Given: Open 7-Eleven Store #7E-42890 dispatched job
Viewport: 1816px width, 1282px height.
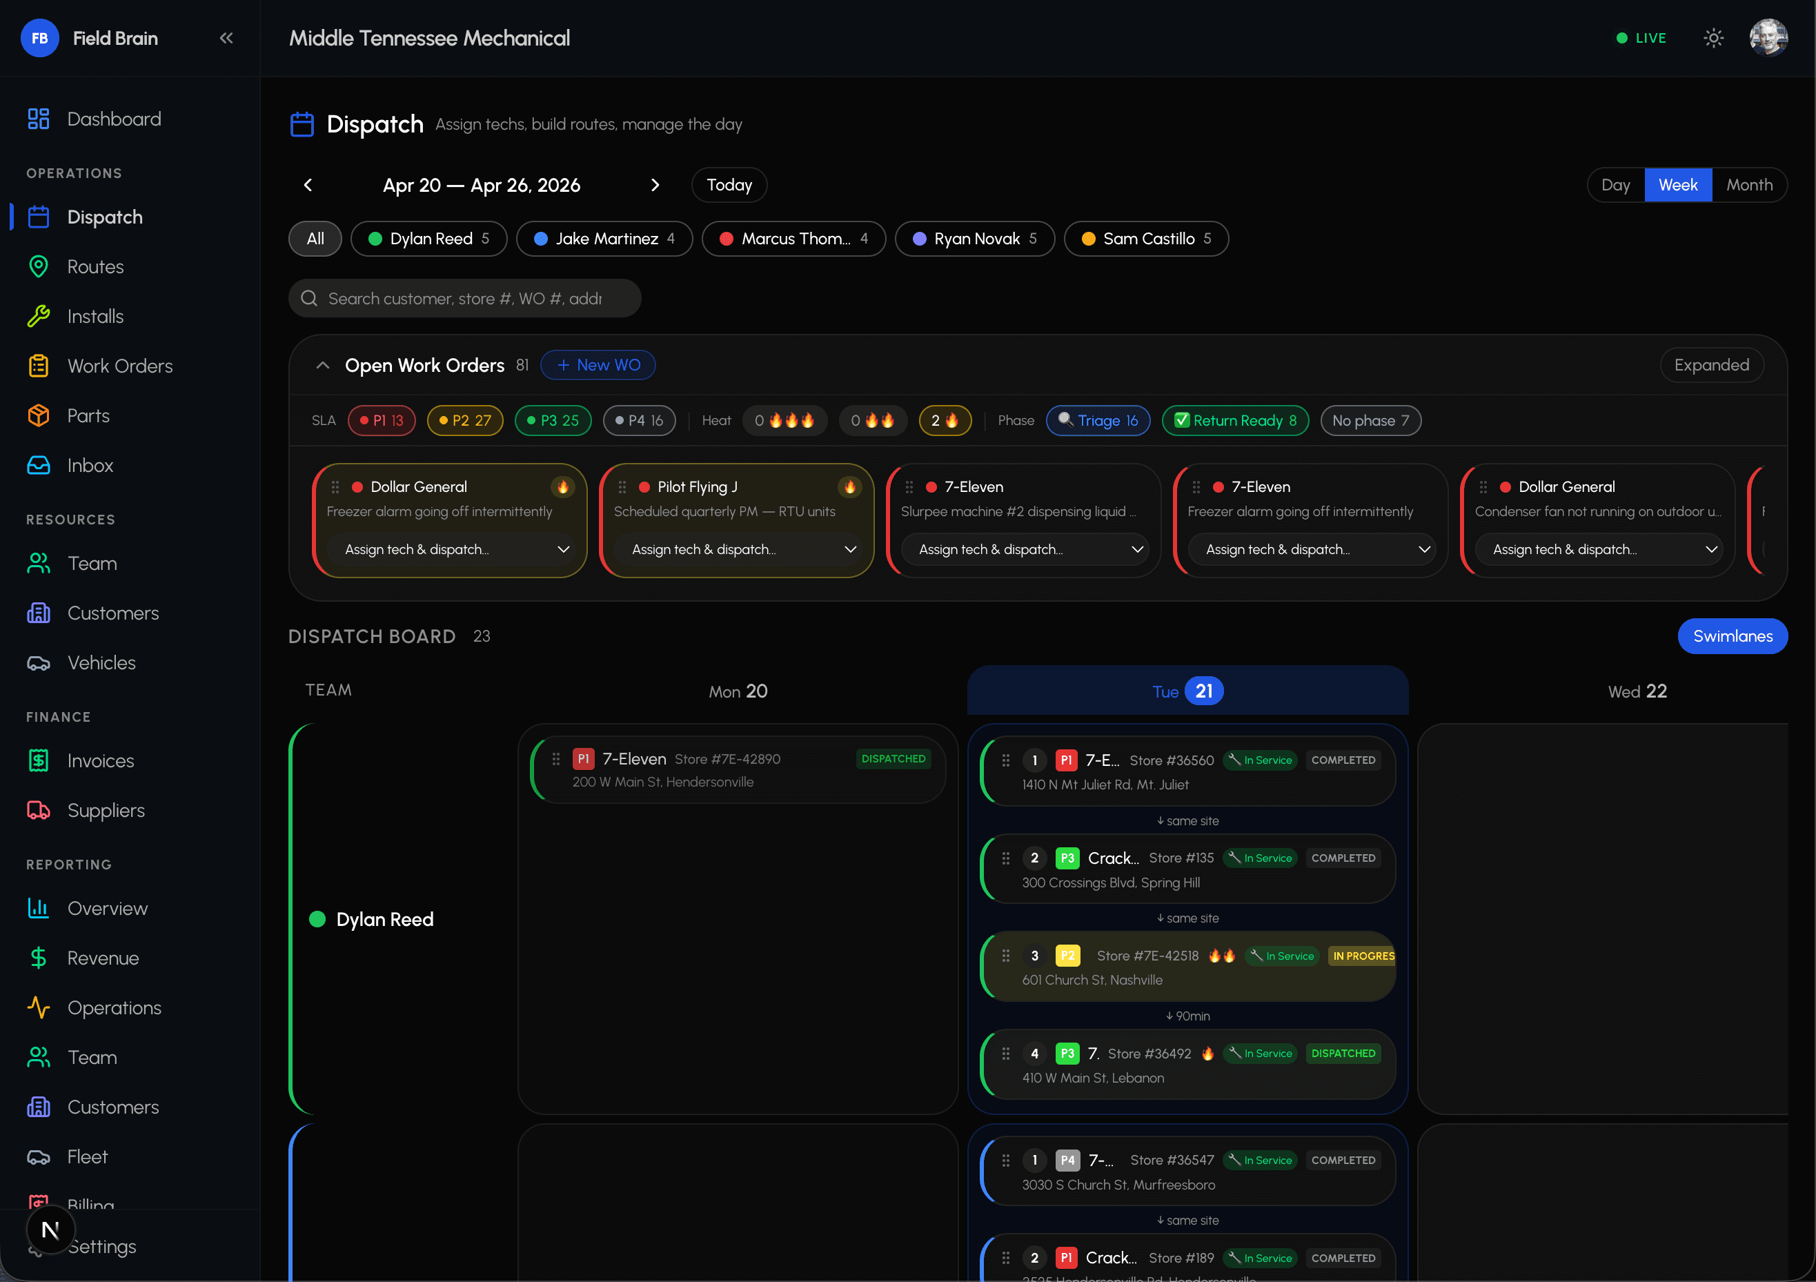Looking at the screenshot, I should (740, 770).
